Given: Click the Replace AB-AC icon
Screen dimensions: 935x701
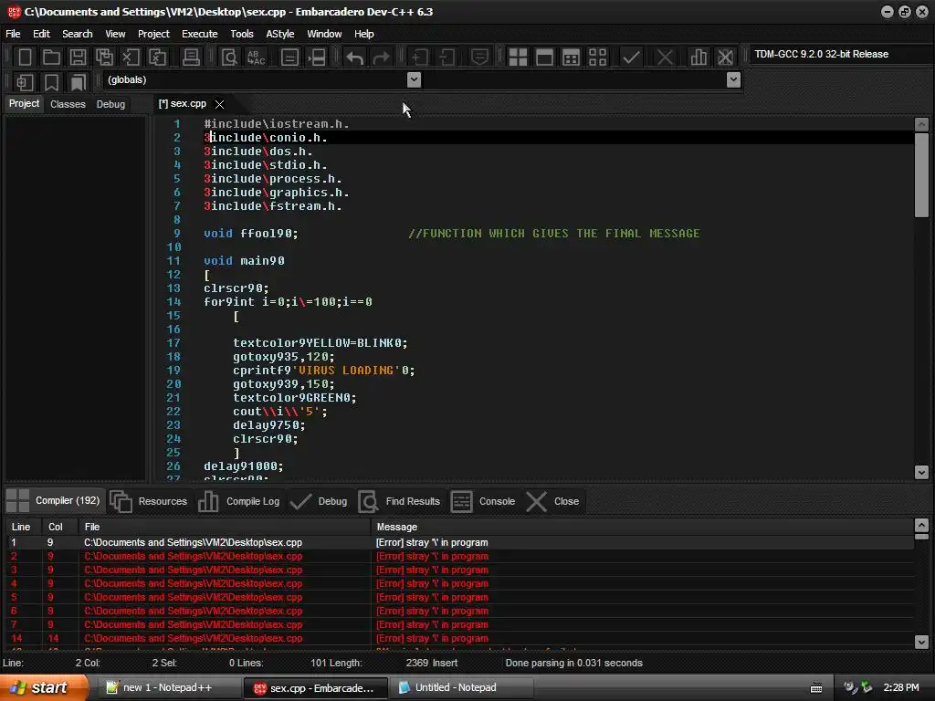Looking at the screenshot, I should [x=256, y=58].
